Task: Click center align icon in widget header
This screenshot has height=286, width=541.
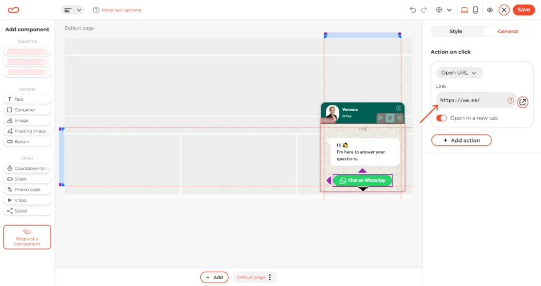Action: tap(390, 118)
